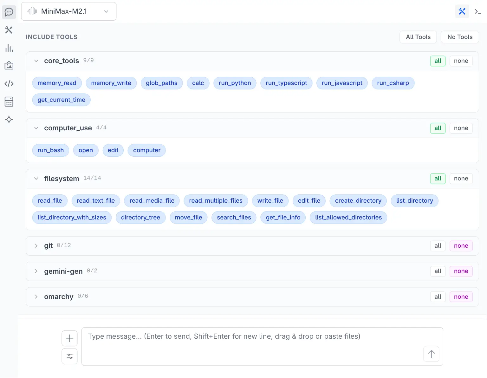Click the crossed tools icon in left sidebar
Screen dimensions: 487x378
[x=9, y=30]
